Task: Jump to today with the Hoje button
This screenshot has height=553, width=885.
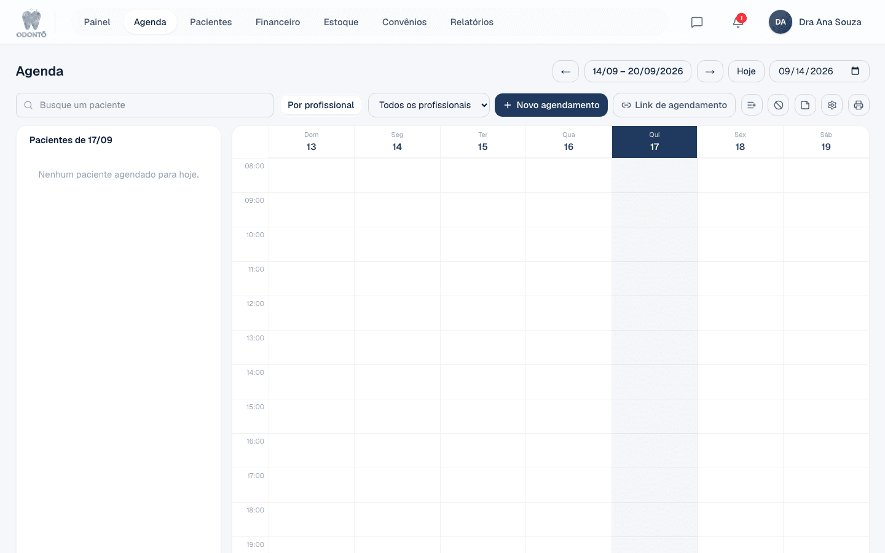Action: pyautogui.click(x=746, y=71)
